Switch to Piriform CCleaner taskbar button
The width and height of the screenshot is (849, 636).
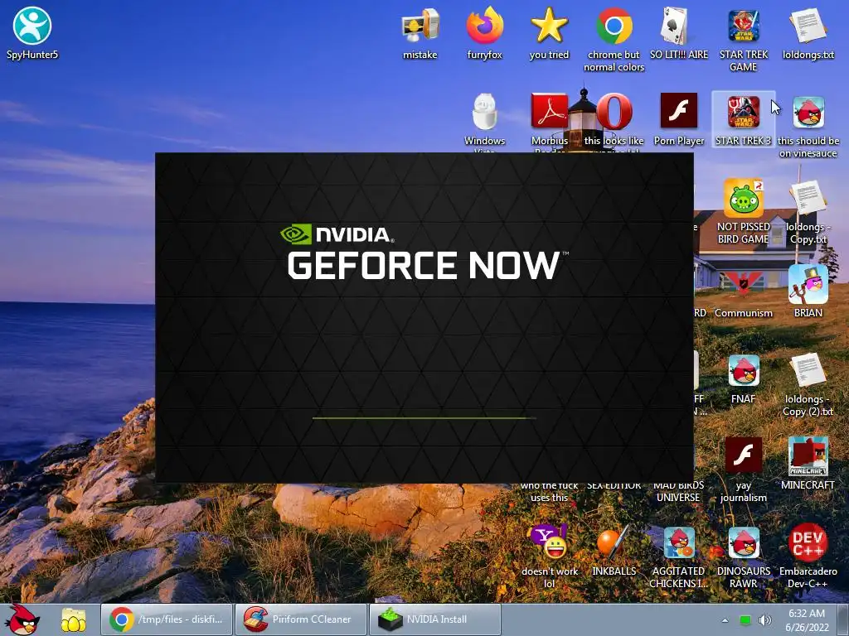coord(300,619)
